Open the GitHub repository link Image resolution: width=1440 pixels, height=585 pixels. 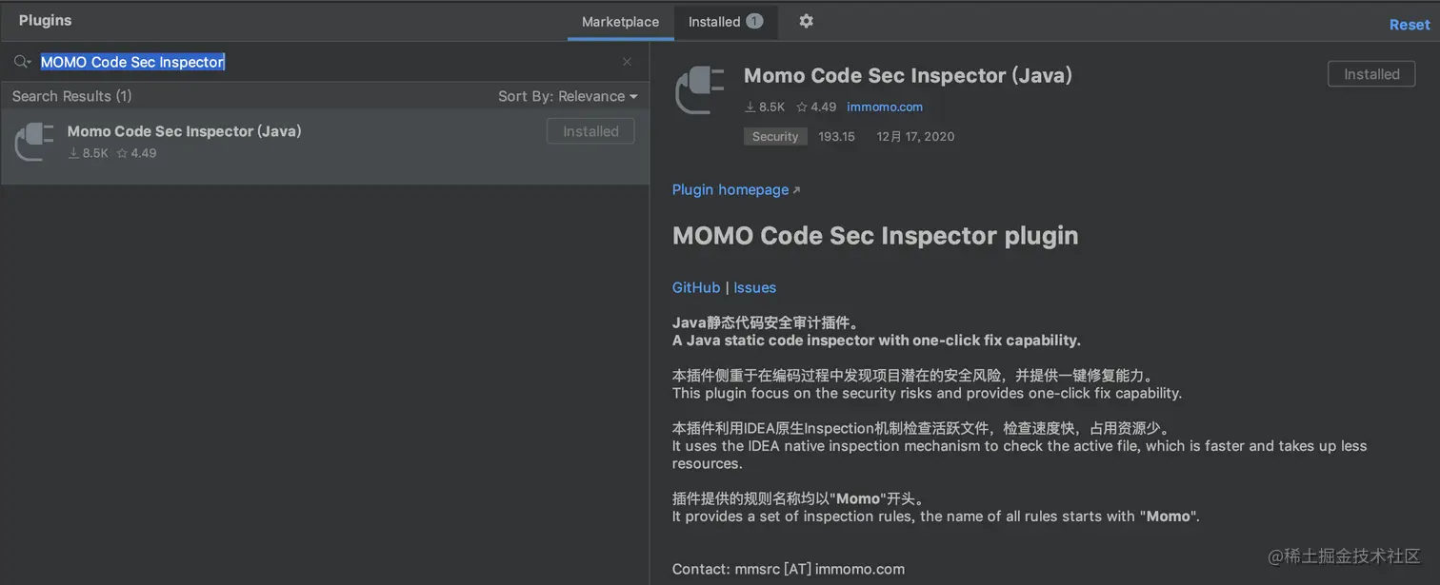coord(695,287)
